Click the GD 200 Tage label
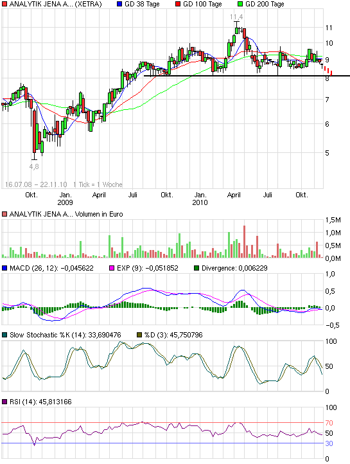The width and height of the screenshot is (350, 464). click(x=265, y=4)
